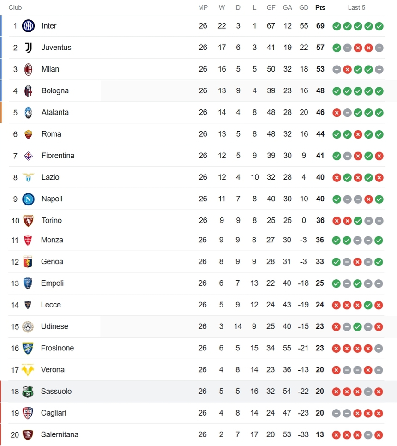Select the Inter club crest
The width and height of the screenshot is (397, 446).
coord(29,26)
